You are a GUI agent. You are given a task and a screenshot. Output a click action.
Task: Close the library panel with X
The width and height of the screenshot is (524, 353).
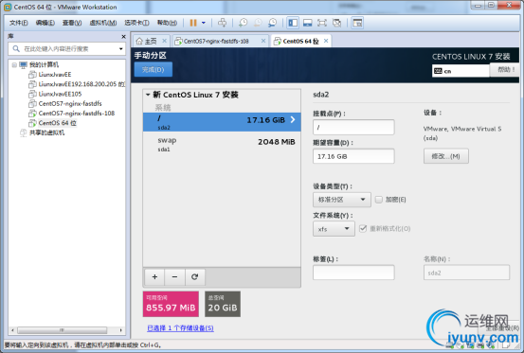pos(123,36)
